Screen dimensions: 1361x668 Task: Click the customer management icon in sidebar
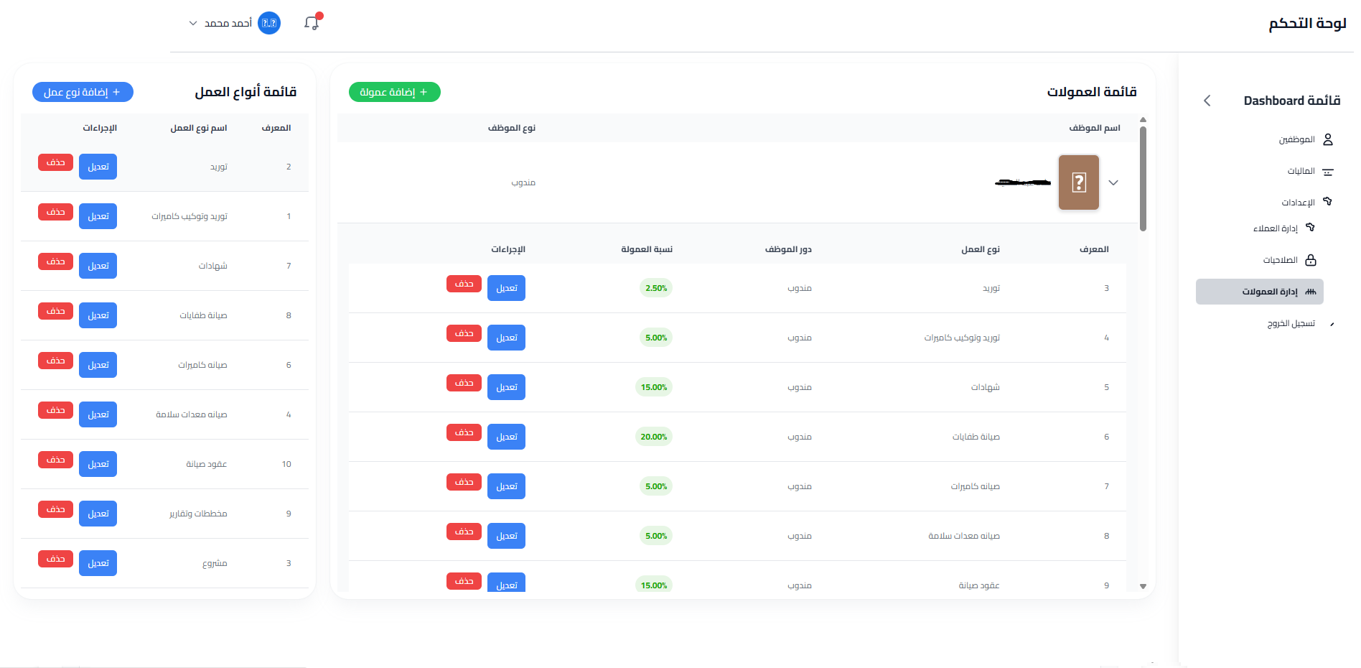(1311, 228)
